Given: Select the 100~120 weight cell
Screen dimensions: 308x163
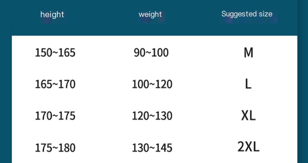Looking at the screenshot, I should [x=152, y=85].
